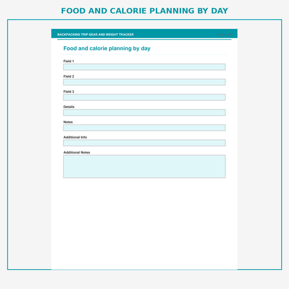Activate the Notes input field
The height and width of the screenshot is (289, 289).
[x=144, y=128]
